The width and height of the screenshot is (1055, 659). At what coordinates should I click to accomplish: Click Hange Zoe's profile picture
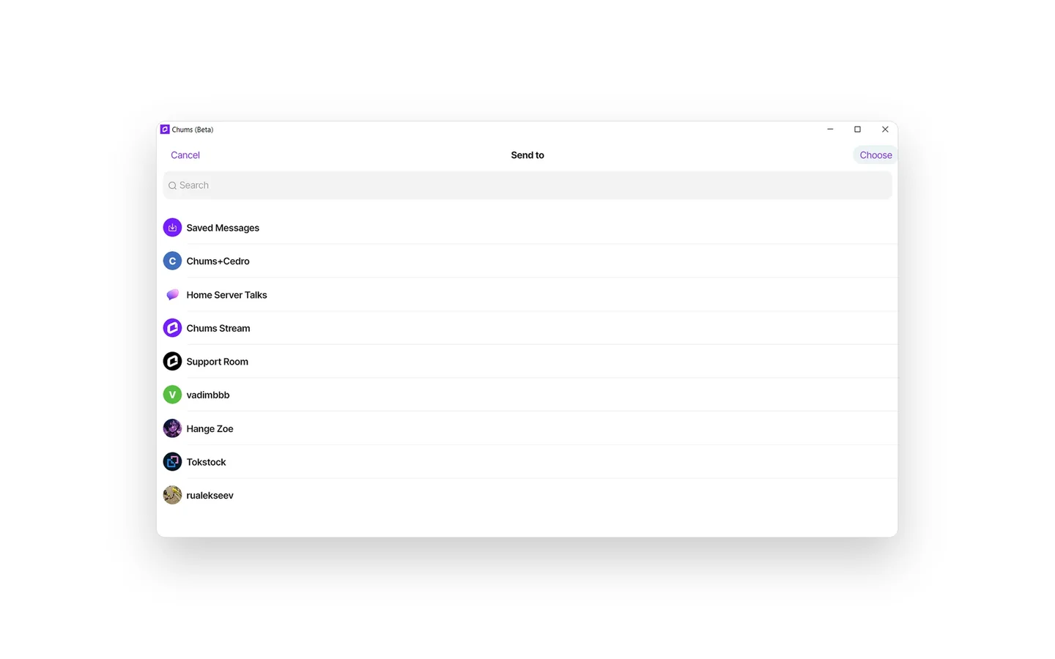pyautogui.click(x=172, y=428)
